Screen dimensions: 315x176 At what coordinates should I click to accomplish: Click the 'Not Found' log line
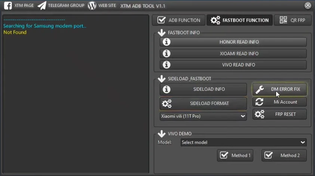coord(15,32)
